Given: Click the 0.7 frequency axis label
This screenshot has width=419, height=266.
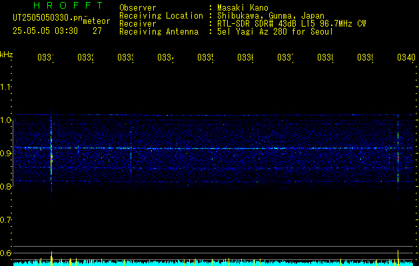Looking at the screenshot, I should pos(5,220).
